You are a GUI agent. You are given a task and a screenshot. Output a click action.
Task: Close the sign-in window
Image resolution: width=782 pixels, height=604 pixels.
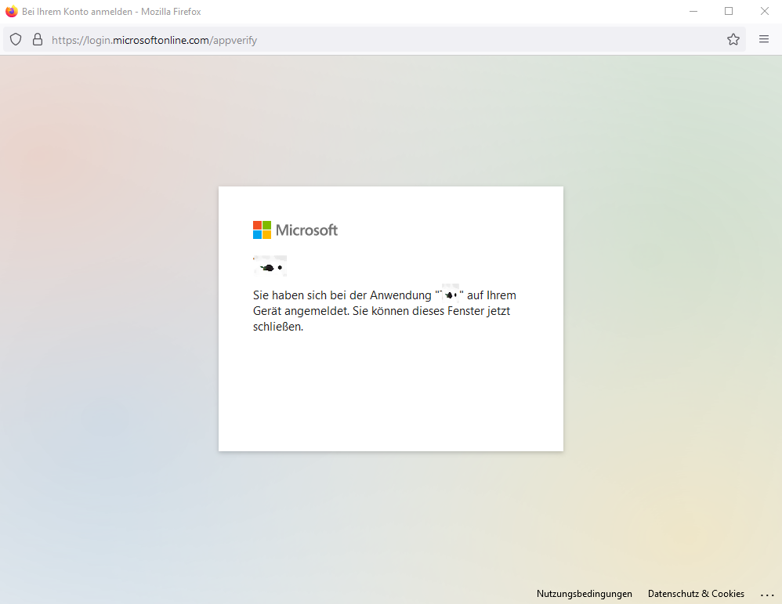click(x=764, y=11)
